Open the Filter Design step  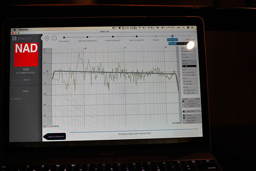[x=172, y=39]
